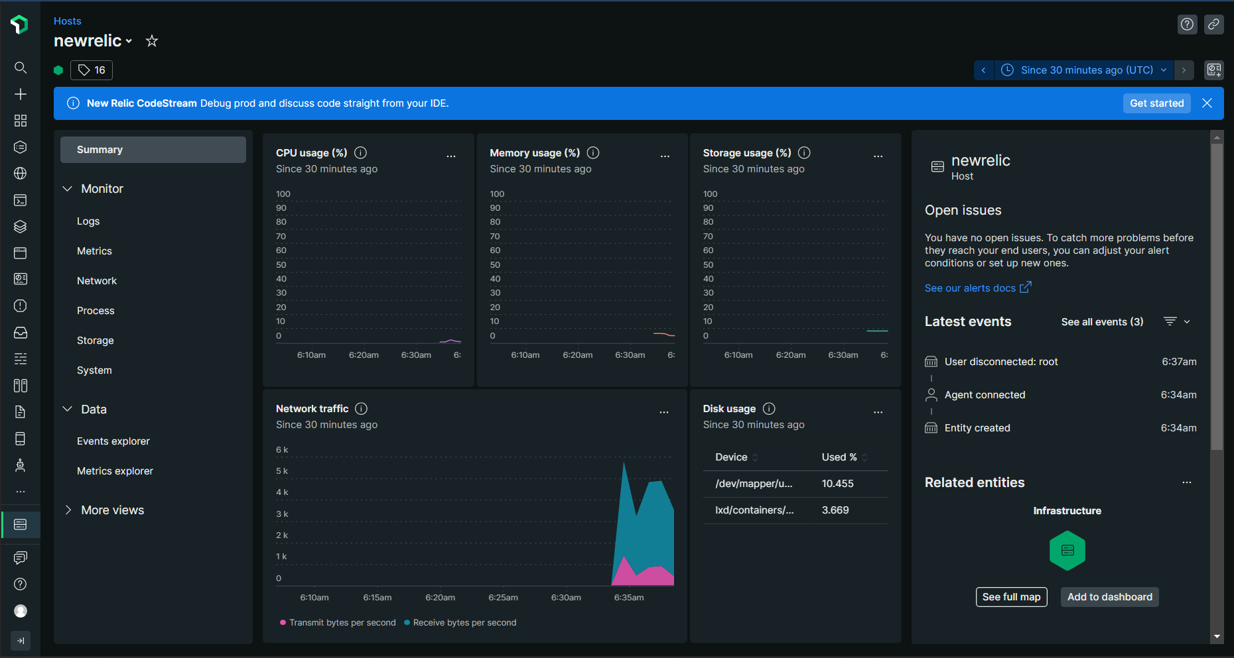Screen dimensions: 1234x658
Task: Open the search icon in sidebar
Action: (21, 68)
